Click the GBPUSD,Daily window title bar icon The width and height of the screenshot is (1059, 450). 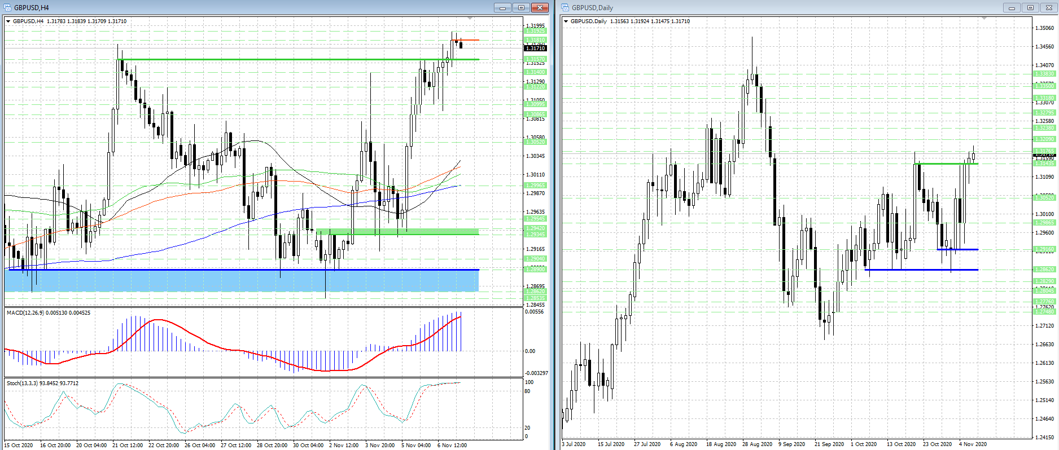click(x=565, y=7)
